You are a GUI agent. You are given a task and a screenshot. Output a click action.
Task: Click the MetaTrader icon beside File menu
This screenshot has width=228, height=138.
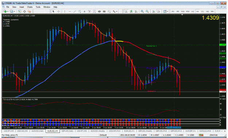tap(3, 7)
